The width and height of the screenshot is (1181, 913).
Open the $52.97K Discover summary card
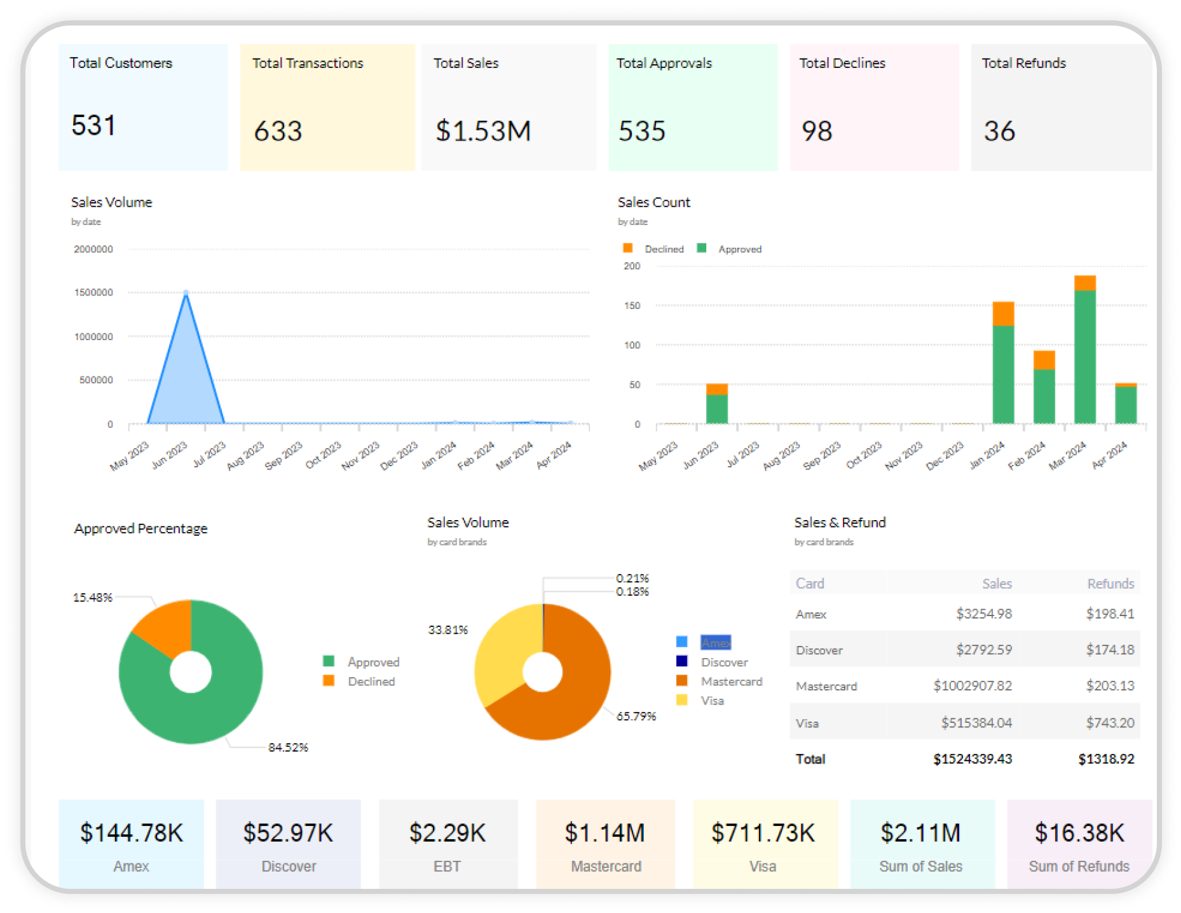click(x=289, y=844)
